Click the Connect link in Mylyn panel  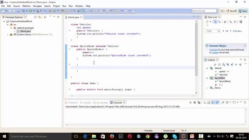(x=214, y=50)
